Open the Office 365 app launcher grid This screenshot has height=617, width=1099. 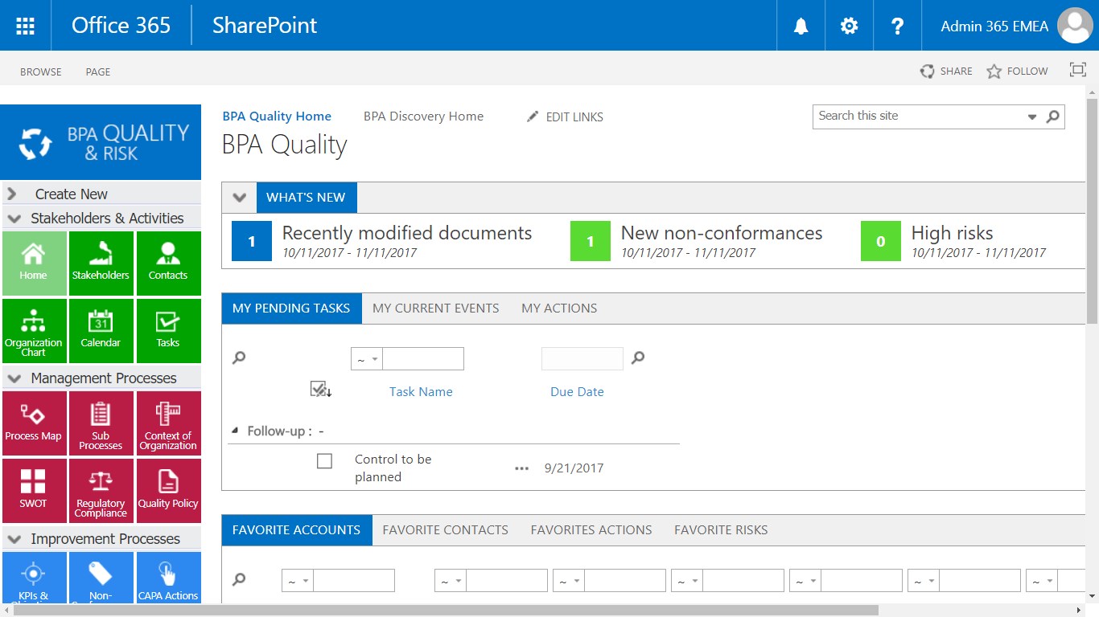coord(26,26)
